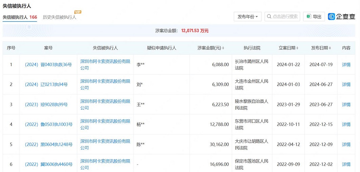Image resolution: width=360 pixels, height=172 pixels.
Task: Open case (2022) 冀0606执4460号
Action: click(x=49, y=165)
